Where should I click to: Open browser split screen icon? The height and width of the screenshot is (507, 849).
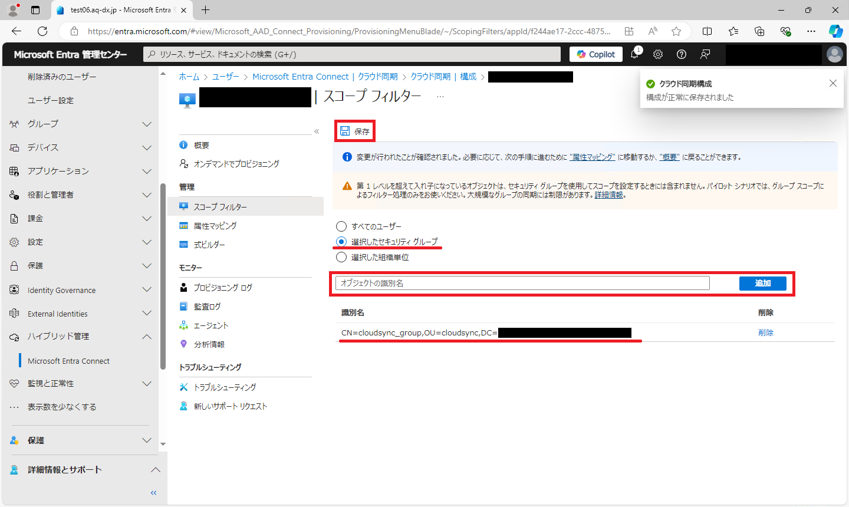click(707, 31)
